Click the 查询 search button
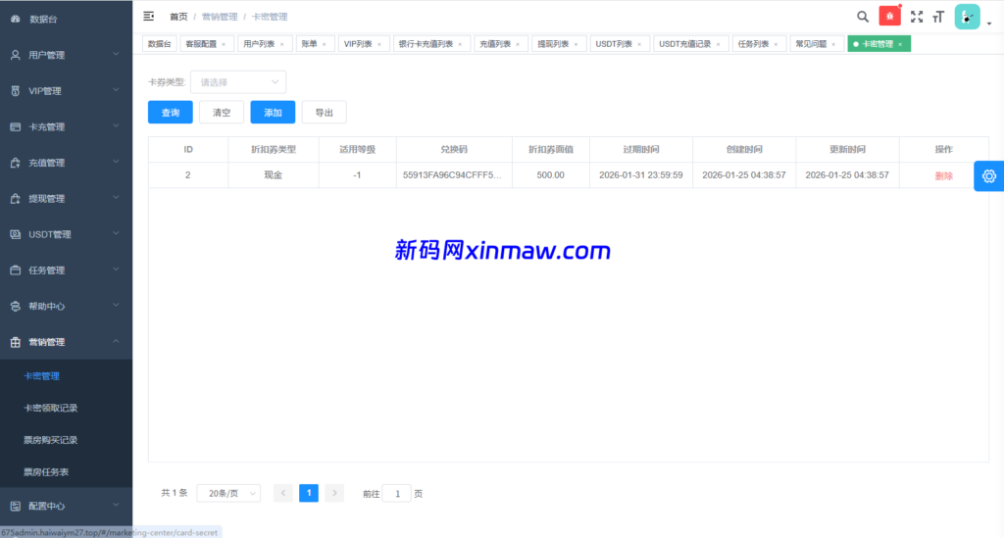The width and height of the screenshot is (1004, 538). 171,112
